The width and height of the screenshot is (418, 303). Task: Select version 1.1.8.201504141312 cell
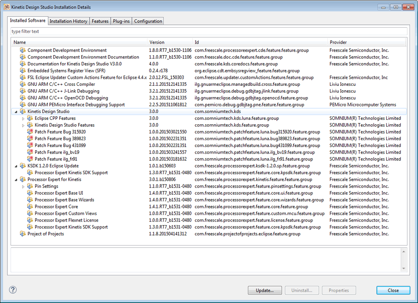pos(168,234)
